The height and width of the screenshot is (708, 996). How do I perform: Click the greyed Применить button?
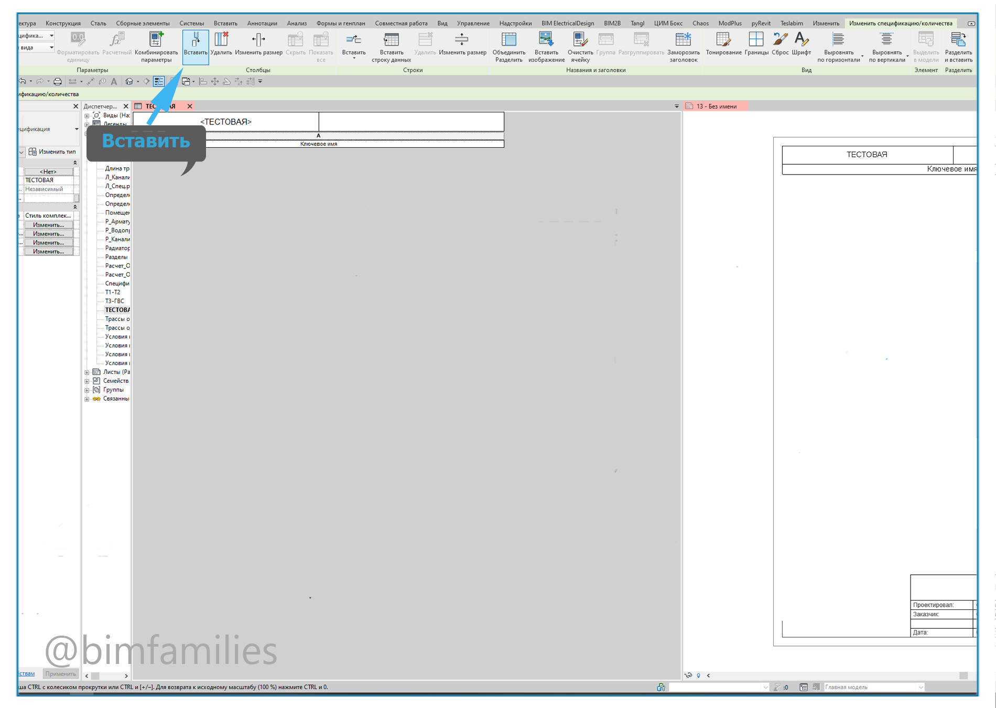[60, 673]
